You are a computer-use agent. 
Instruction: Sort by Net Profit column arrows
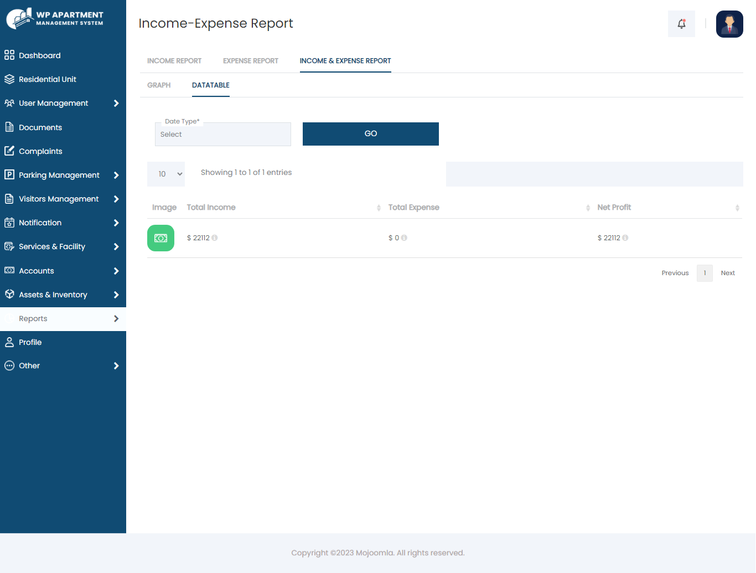737,208
